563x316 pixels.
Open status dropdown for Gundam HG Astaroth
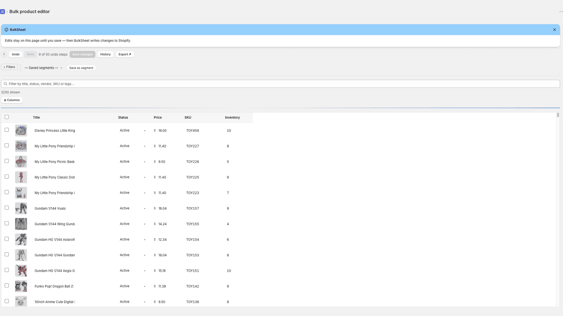pos(132,239)
